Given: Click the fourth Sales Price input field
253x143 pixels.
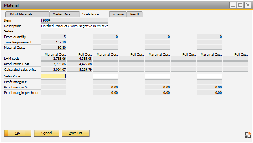Looking at the screenshot, I should (x=209, y=76).
